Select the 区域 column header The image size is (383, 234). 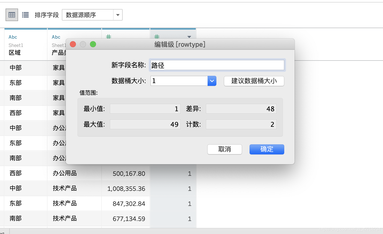coord(15,52)
